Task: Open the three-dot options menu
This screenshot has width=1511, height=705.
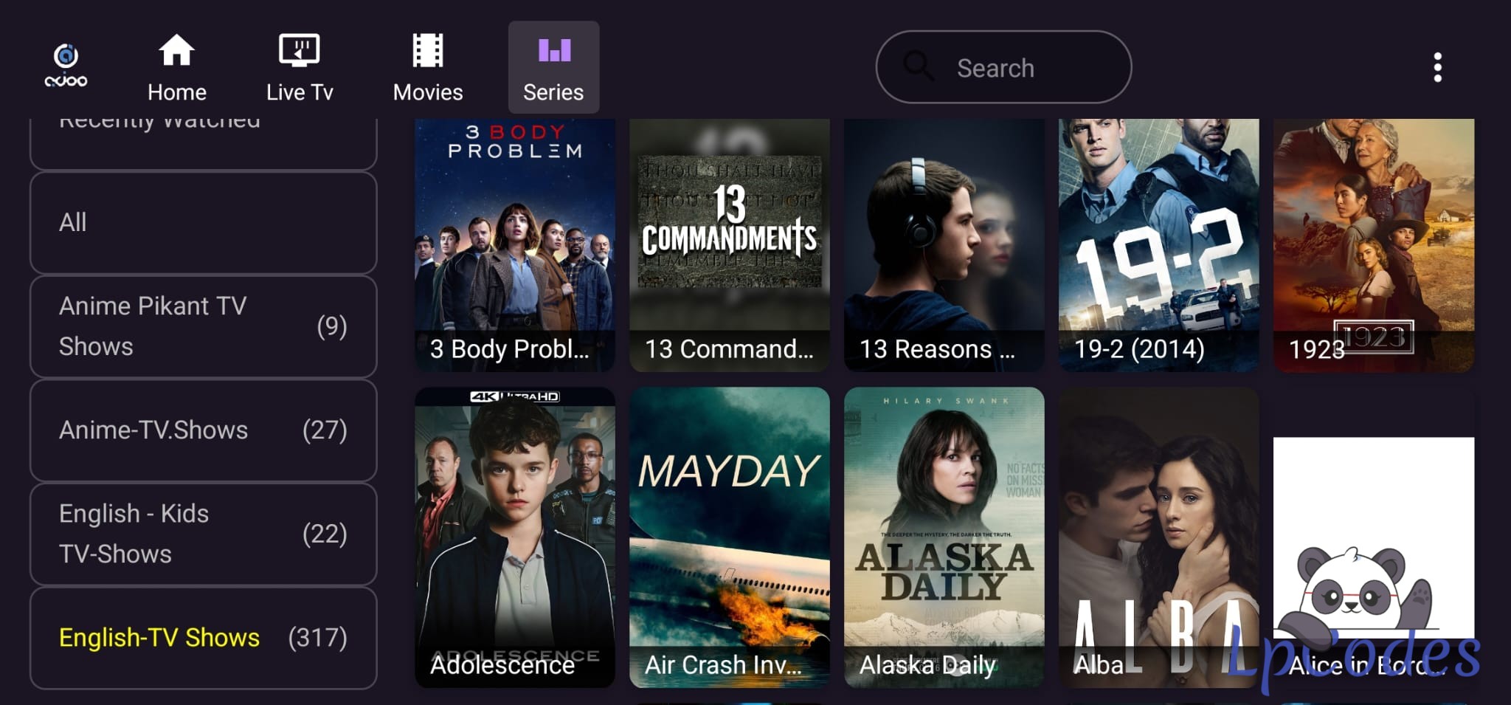Action: click(1437, 67)
